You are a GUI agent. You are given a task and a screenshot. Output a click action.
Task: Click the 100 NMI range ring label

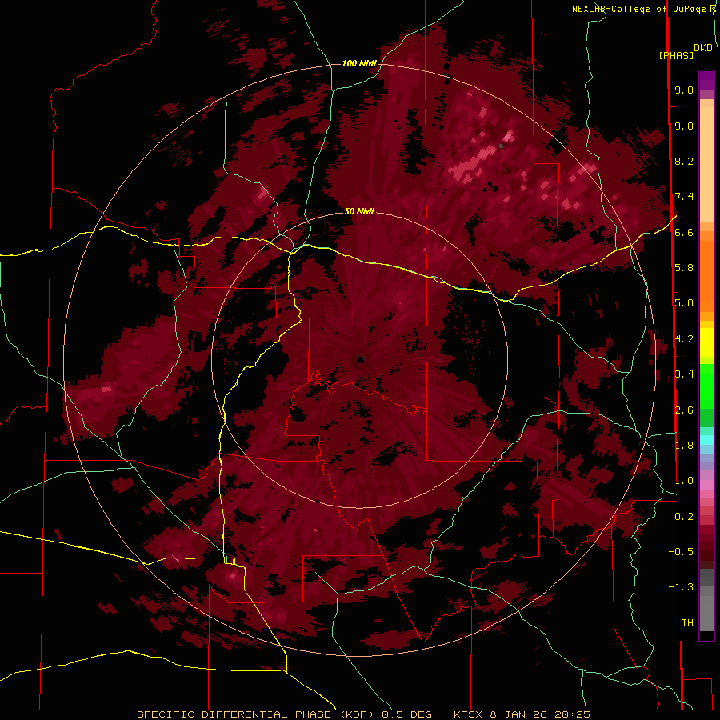(359, 63)
